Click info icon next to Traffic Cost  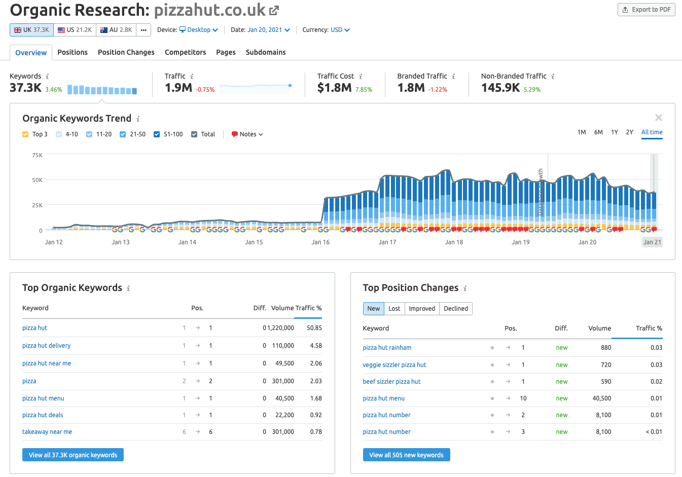pos(361,77)
